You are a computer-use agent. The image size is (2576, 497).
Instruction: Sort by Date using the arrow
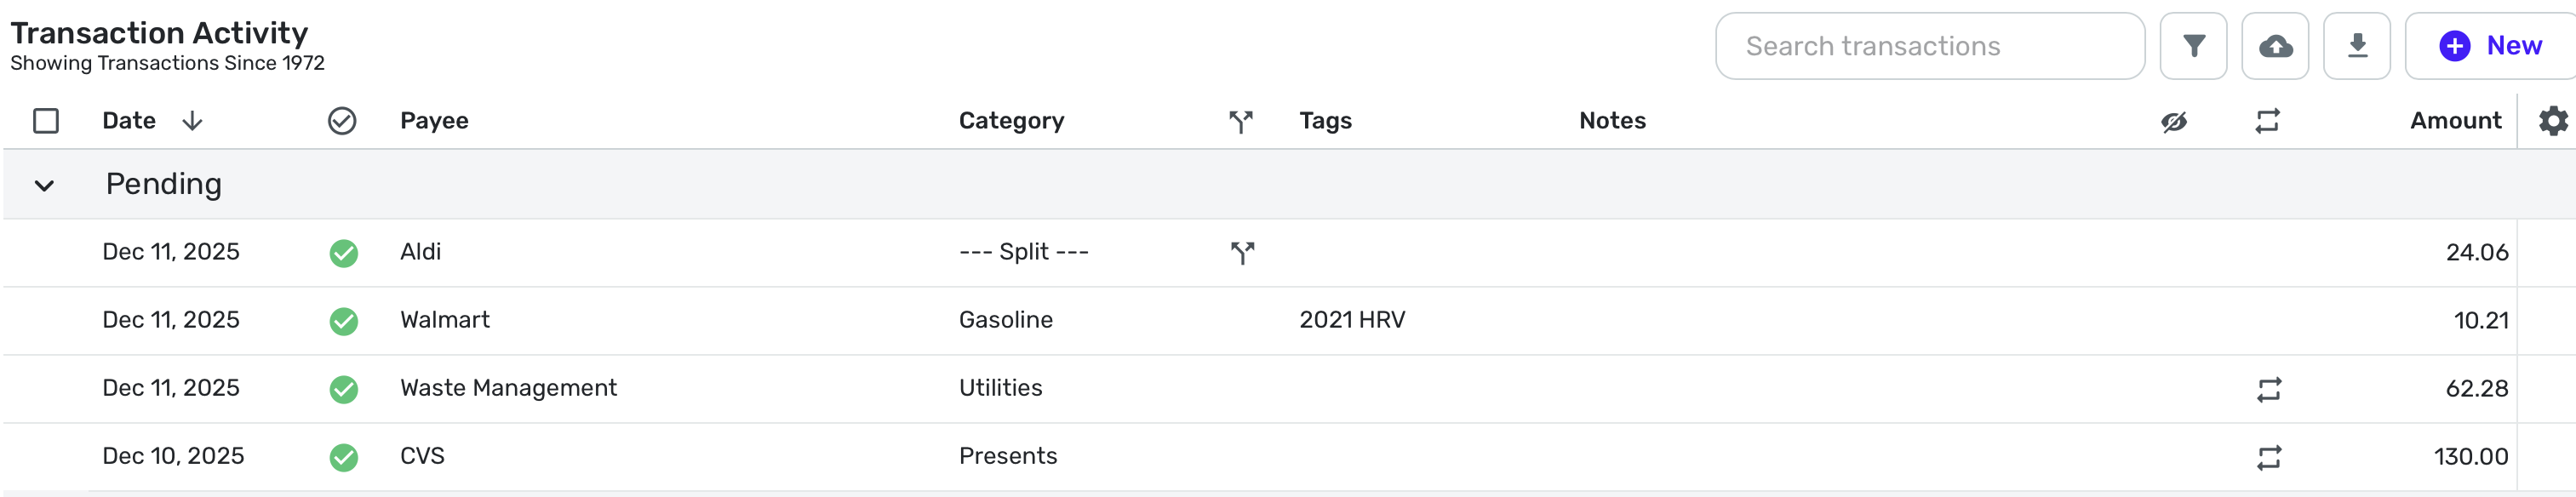[x=192, y=121]
